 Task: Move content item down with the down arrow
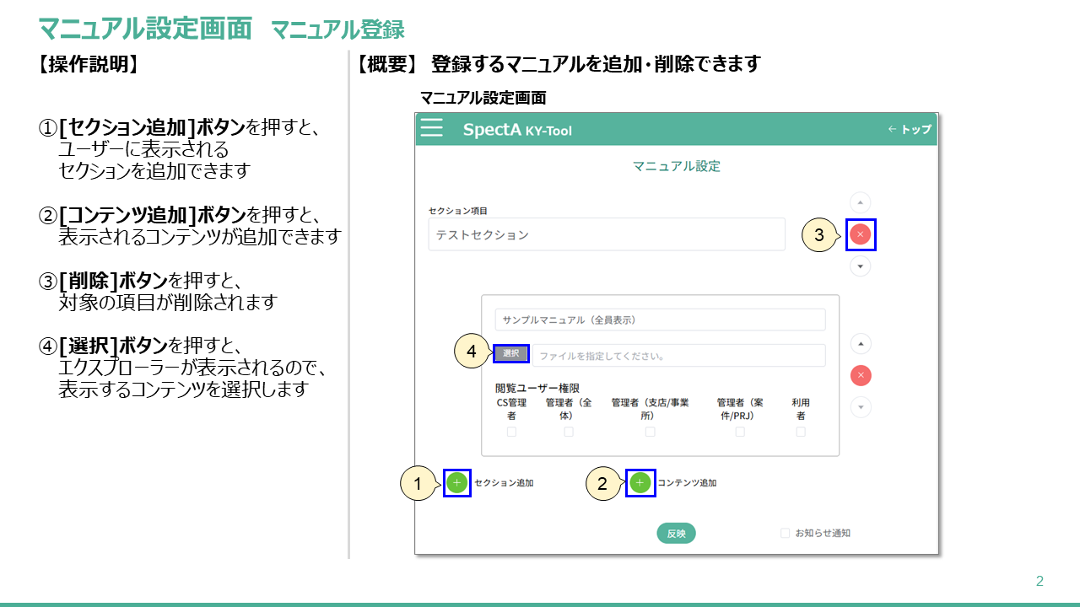[860, 407]
